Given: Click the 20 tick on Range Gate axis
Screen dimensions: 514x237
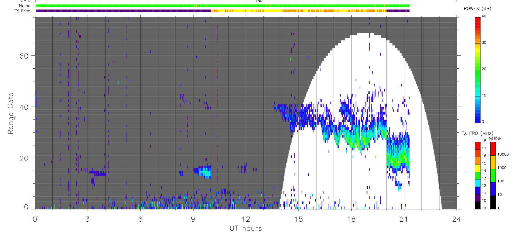Looking at the screenshot, I should 24,158.
